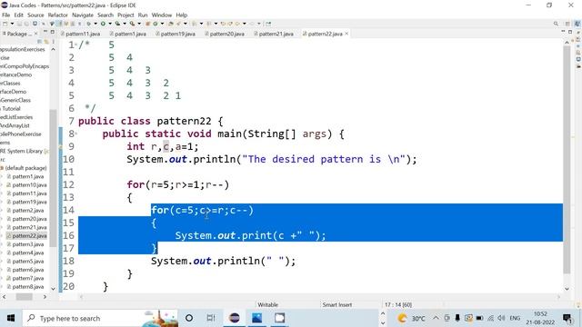Click the editor vertical scrollbar

click(x=567, y=160)
